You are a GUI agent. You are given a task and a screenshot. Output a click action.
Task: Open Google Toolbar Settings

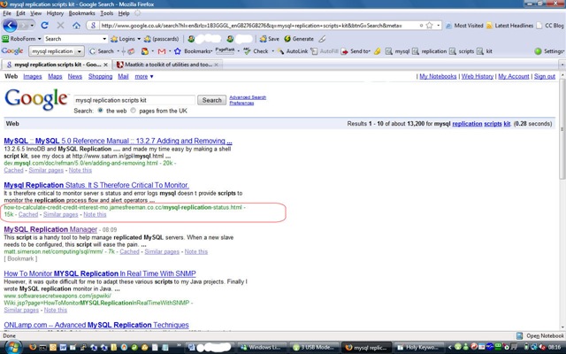(549, 51)
